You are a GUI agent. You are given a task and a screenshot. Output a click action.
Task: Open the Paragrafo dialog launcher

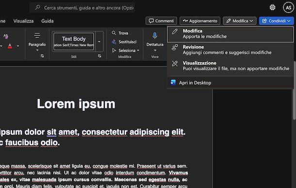(42, 56)
